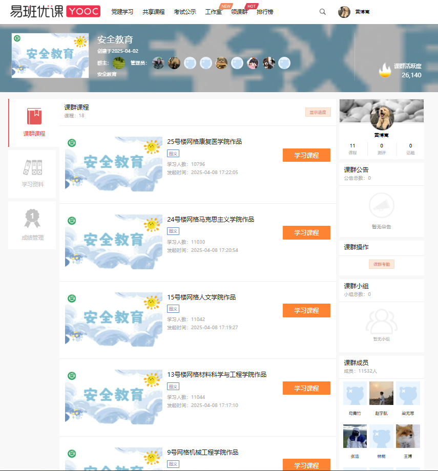The image size is (438, 471).
Task: Click the 安全教育 group title in banner
Action: tap(115, 39)
